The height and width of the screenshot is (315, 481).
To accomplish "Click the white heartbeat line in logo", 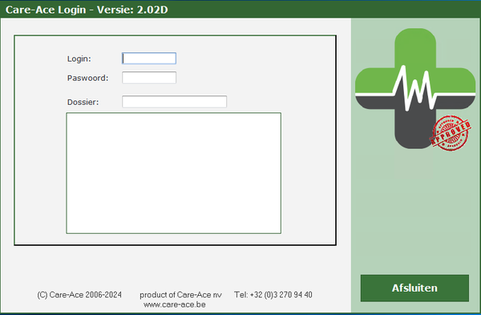I will click(415, 89).
